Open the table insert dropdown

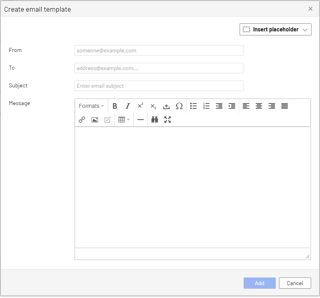[124, 120]
